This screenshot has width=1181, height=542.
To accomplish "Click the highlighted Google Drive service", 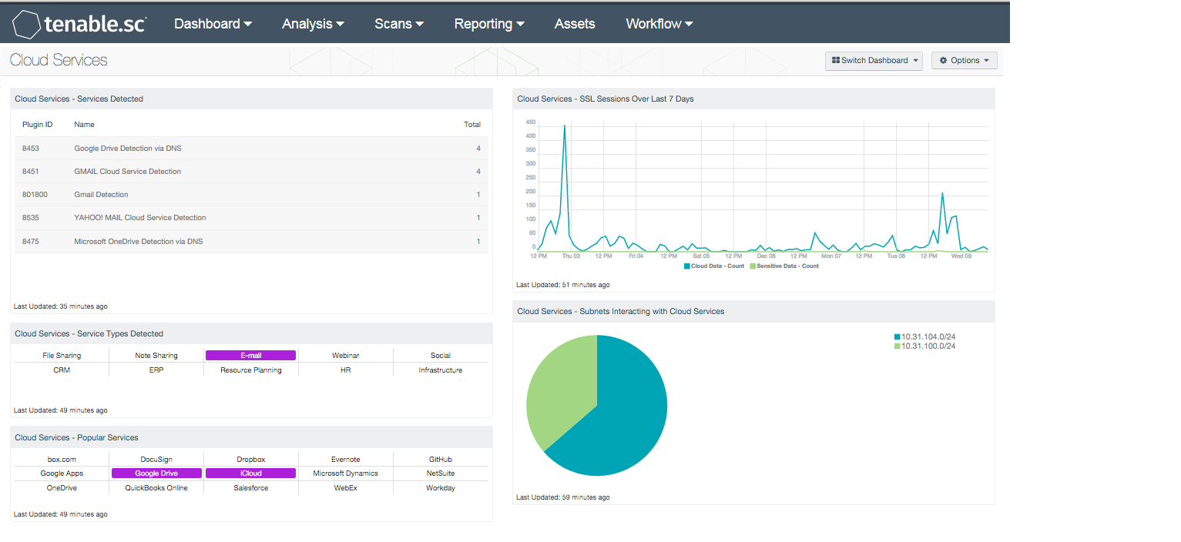I will [156, 473].
